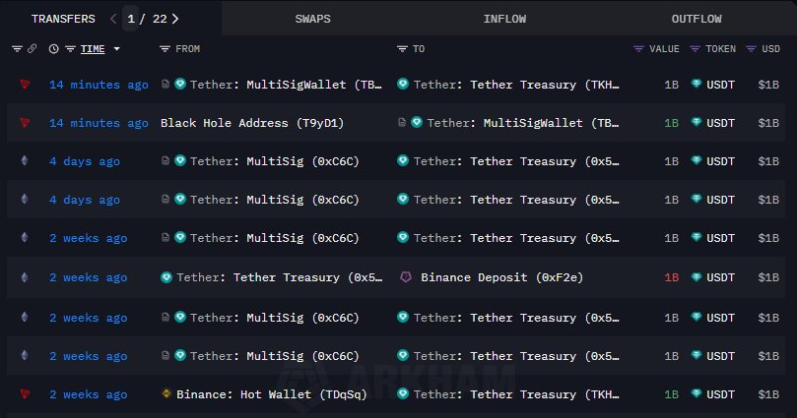Click contract icon before MultiSigWallet in Black Hole row
Viewport: 797px width, 418px height.
point(402,122)
